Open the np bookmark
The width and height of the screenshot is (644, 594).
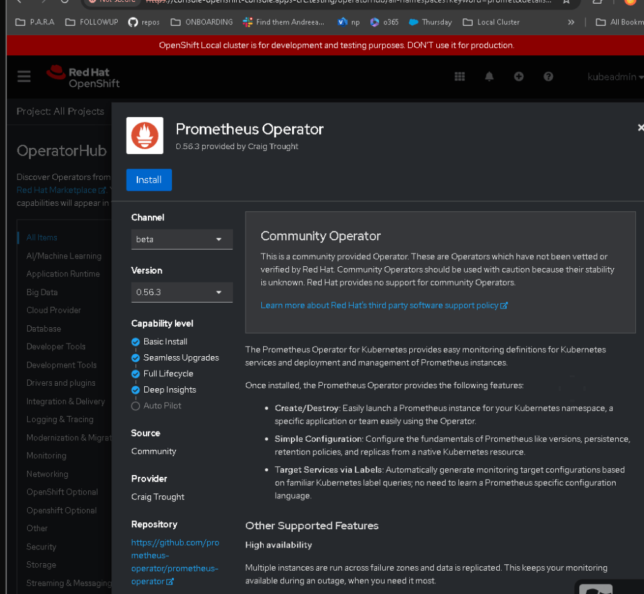[348, 22]
